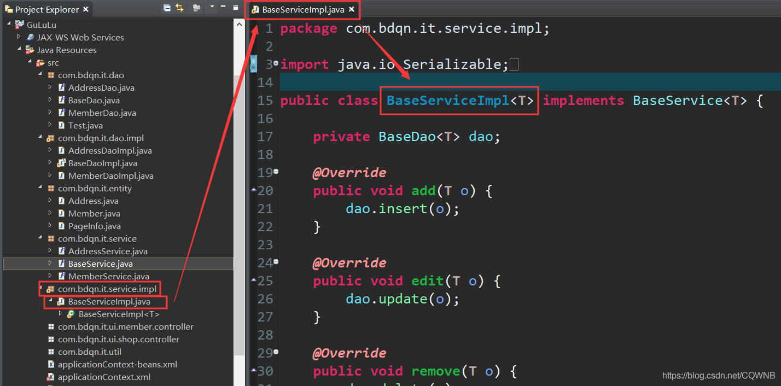Click 'private BaseDao<T> dao' declaration
Image resolution: width=781 pixels, height=386 pixels.
(406, 136)
